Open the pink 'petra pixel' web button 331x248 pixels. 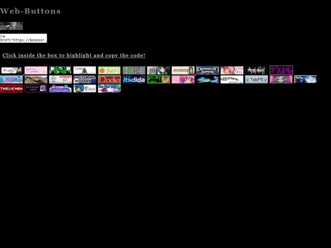click(x=36, y=70)
